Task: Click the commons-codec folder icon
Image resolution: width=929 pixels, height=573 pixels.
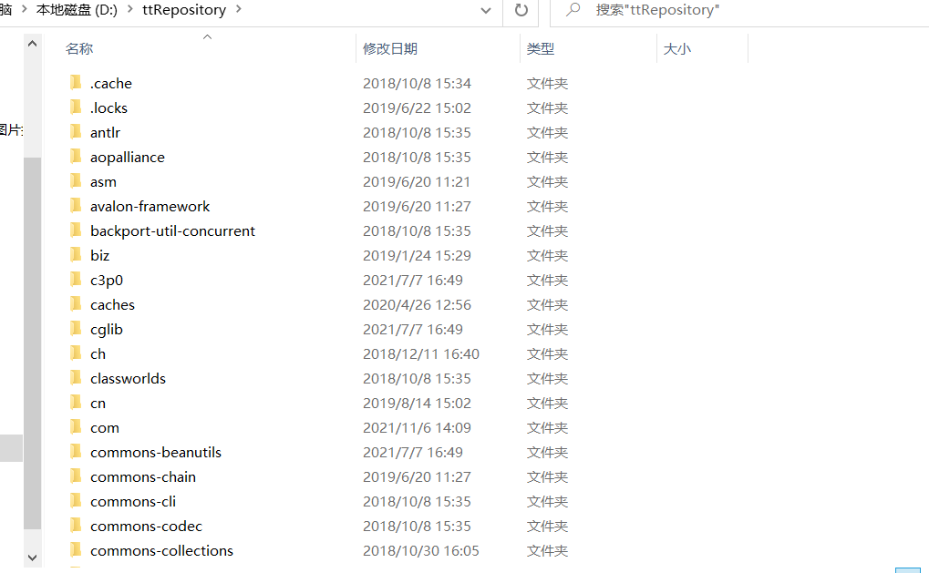Action: 76,525
